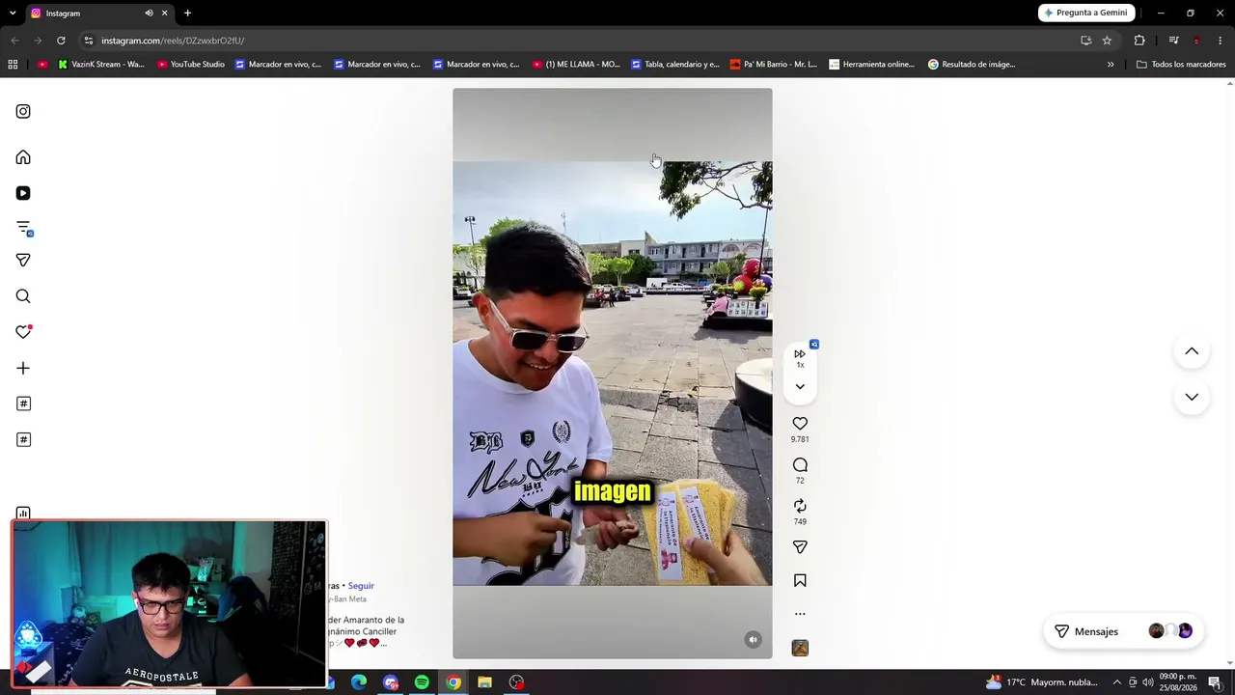
Task: Show hidden system tray icons
Action: [1117, 682]
